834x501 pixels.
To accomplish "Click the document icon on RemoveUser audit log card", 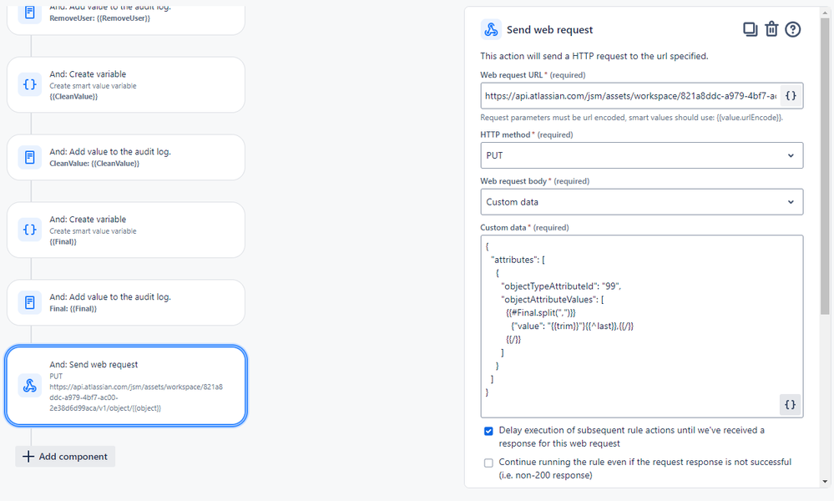I will pyautogui.click(x=30, y=13).
